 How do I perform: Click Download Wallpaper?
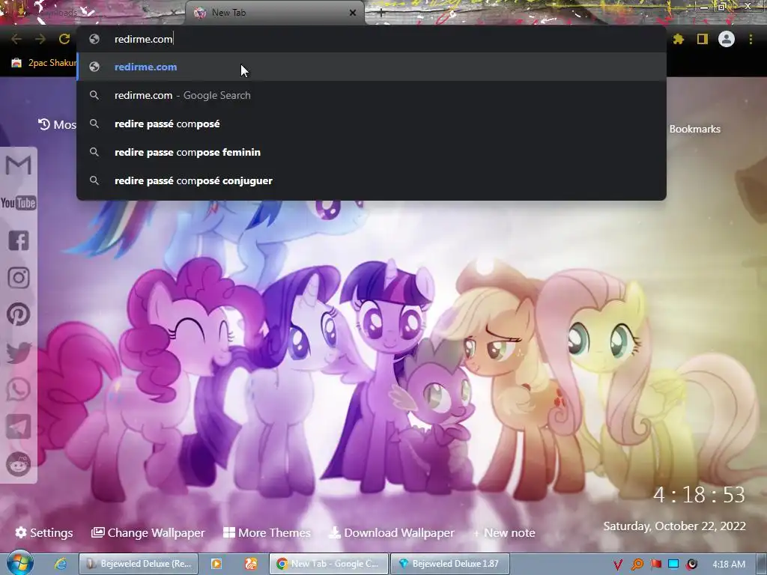391,532
